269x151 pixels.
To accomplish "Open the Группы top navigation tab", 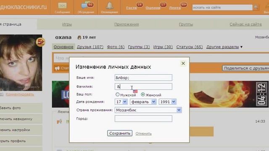I will coord(186,24).
